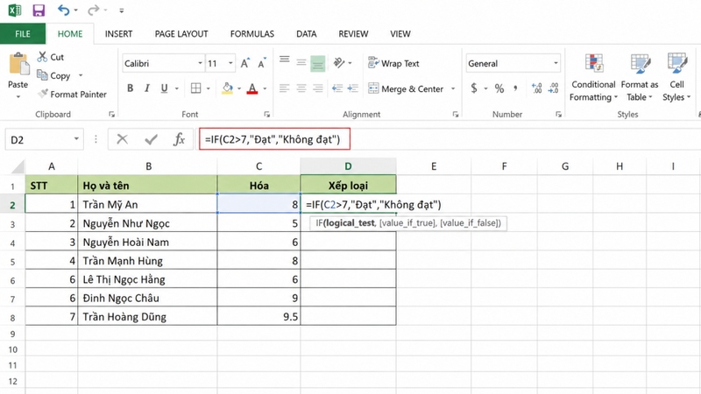Toggle Bold formatting
The width and height of the screenshot is (701, 394).
[130, 88]
